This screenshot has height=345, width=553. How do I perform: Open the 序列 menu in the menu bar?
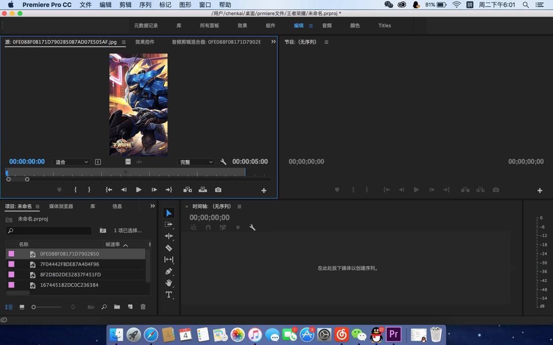(x=146, y=5)
